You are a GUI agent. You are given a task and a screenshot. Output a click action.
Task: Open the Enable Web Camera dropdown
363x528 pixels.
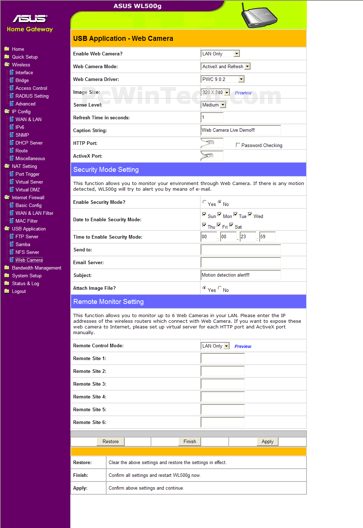pos(221,54)
